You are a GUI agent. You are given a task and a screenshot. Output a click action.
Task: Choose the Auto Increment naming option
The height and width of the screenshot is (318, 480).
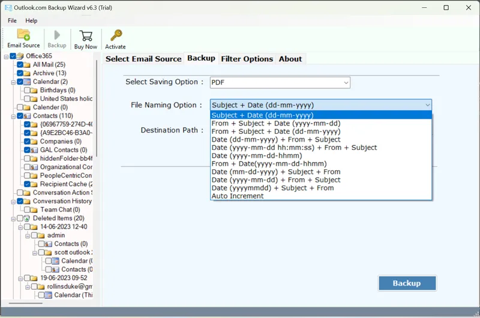(x=238, y=196)
